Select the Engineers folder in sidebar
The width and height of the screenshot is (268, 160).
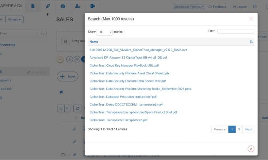coord(6,80)
